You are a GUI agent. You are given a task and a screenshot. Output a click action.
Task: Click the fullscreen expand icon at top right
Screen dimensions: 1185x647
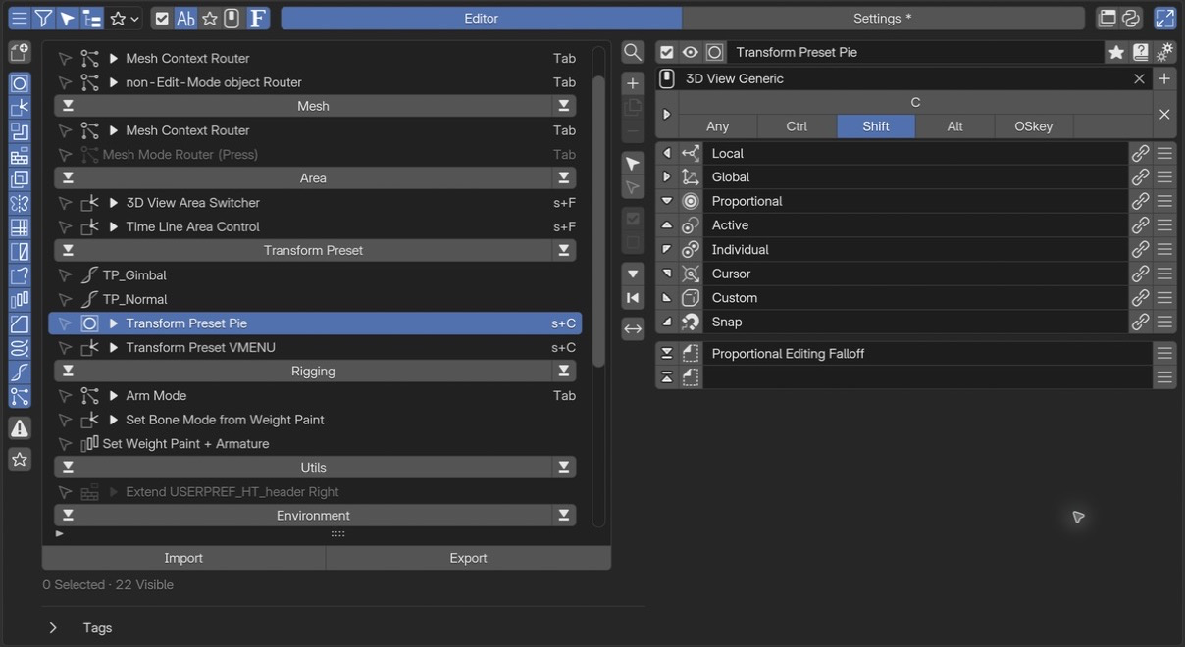click(1164, 19)
